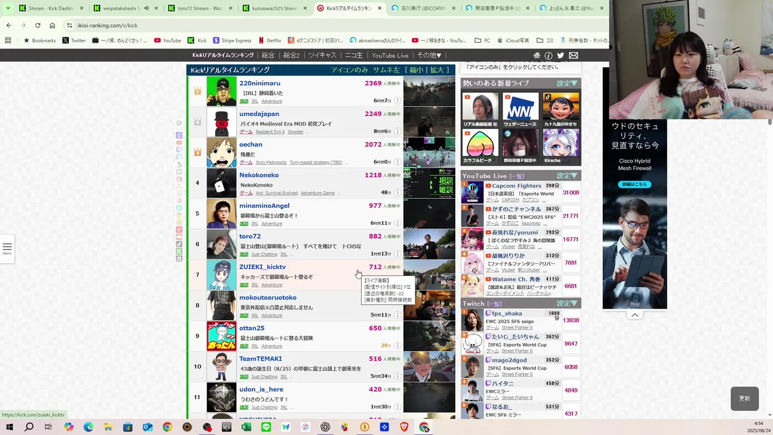Open the Twitch 一覧 link
Viewport: 773px width, 435px height.
pos(495,303)
